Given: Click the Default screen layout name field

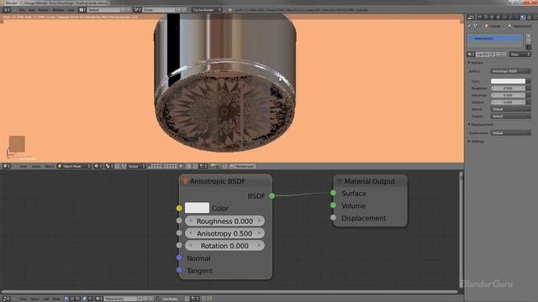Looking at the screenshot, I should point(103,10).
